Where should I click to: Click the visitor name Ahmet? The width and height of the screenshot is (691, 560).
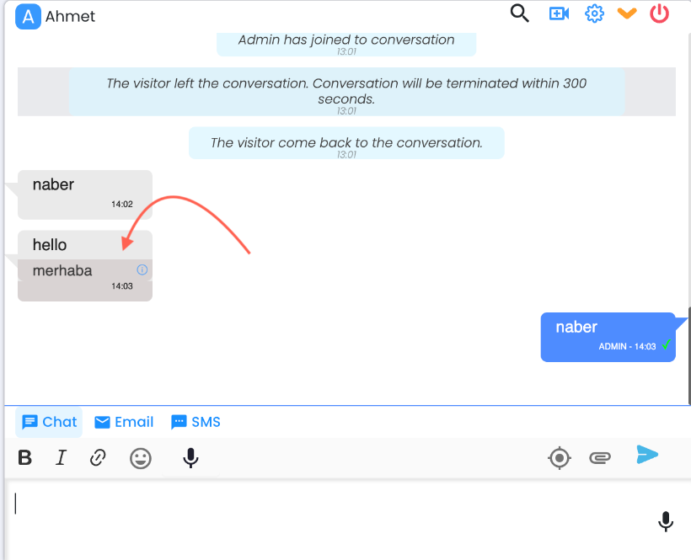tap(70, 17)
